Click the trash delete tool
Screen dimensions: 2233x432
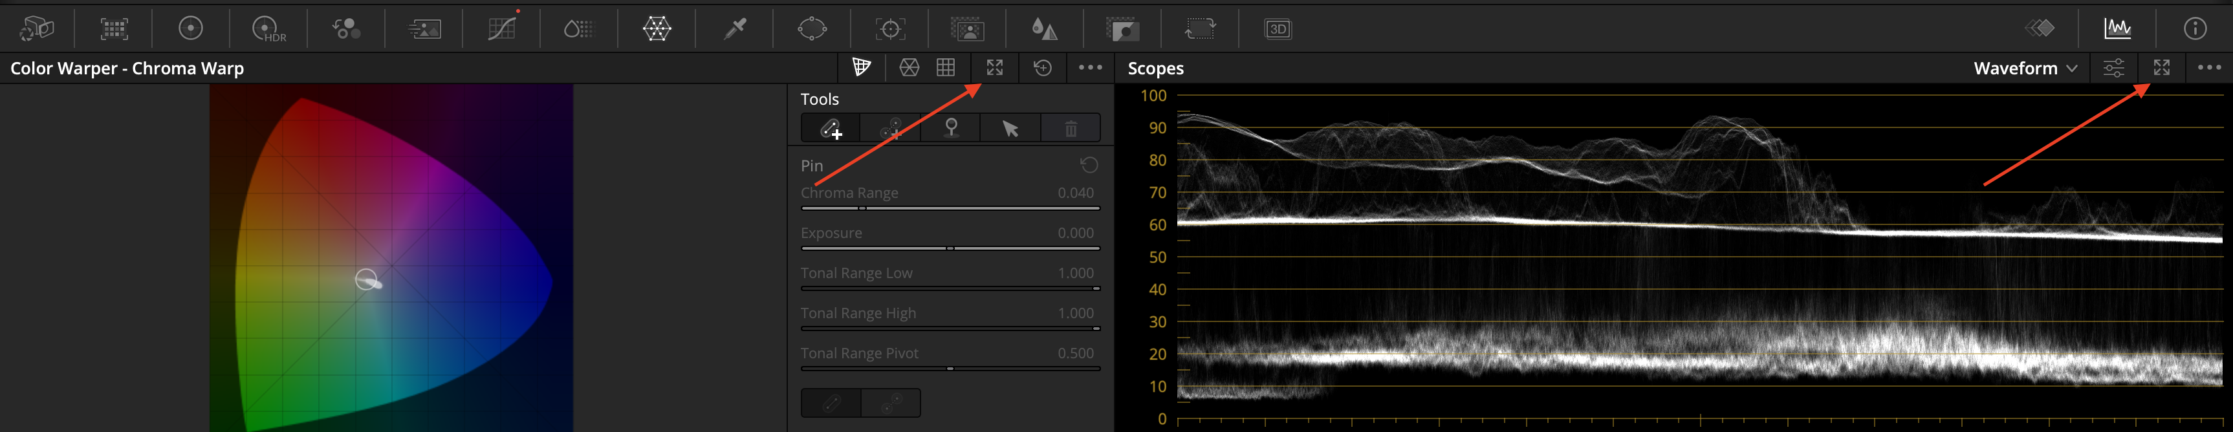(1071, 129)
